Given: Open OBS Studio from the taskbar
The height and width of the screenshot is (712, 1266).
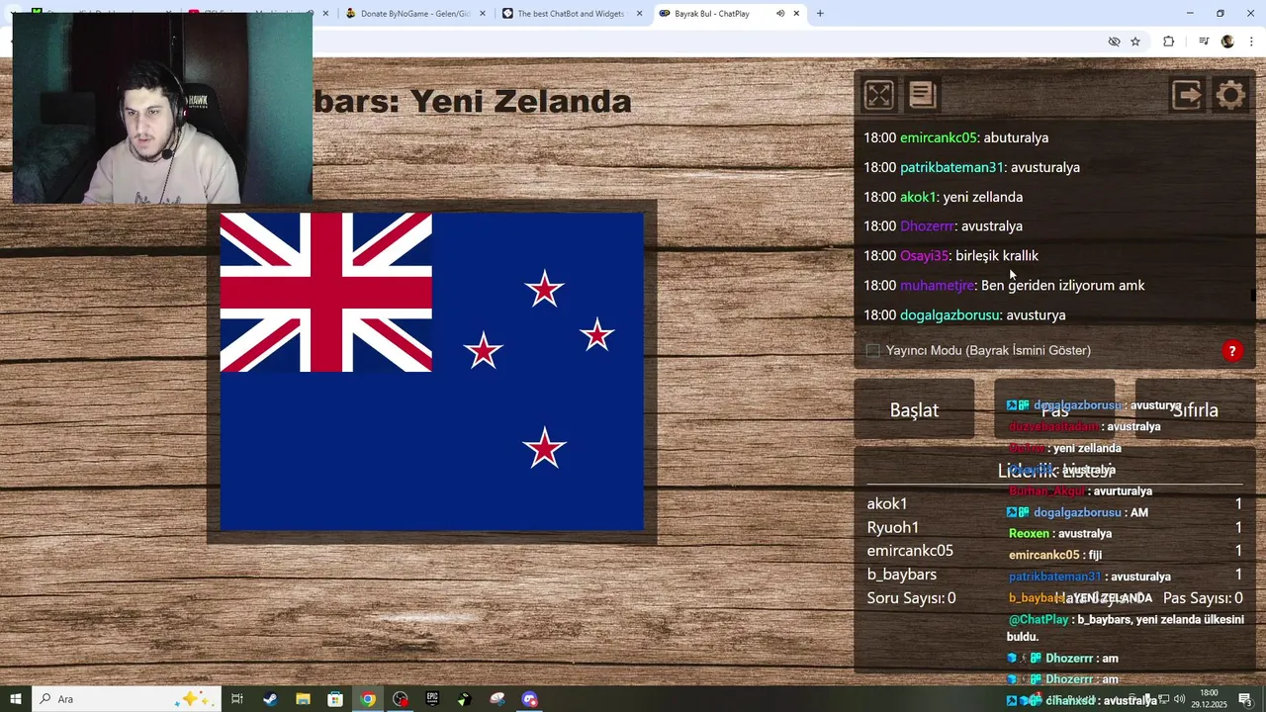Looking at the screenshot, I should coord(401,699).
